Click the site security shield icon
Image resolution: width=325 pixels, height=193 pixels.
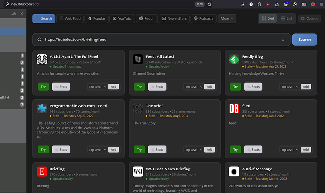[x=7, y=4]
